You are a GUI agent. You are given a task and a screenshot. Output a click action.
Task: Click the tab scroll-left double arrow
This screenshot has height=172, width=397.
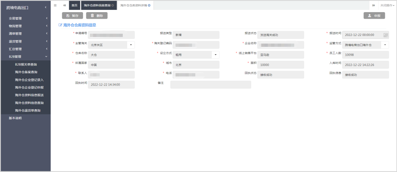click(x=64, y=5)
